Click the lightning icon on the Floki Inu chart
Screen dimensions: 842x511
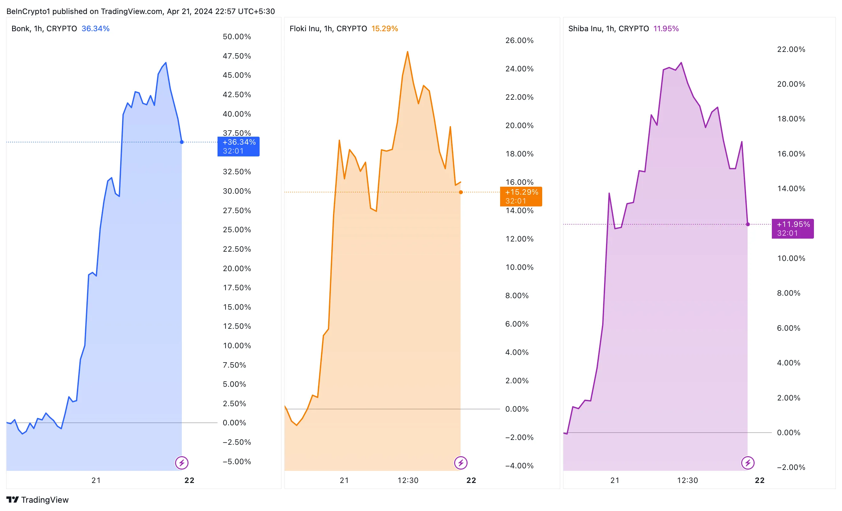point(461,463)
